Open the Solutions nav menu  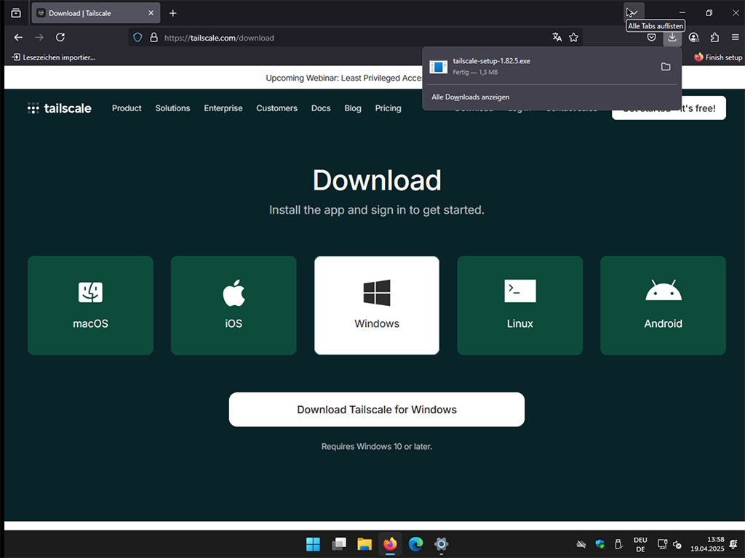point(172,108)
